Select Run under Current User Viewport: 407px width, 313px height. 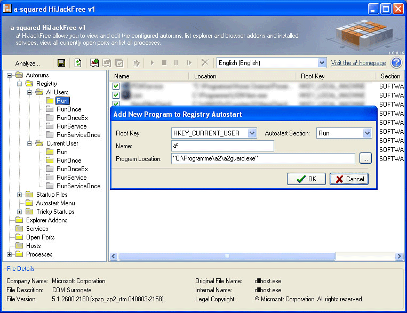click(62, 152)
